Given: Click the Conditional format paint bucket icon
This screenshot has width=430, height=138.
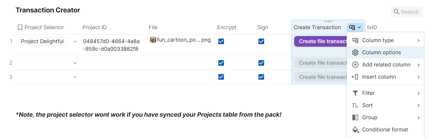Looking at the screenshot, I should pyautogui.click(x=355, y=130).
